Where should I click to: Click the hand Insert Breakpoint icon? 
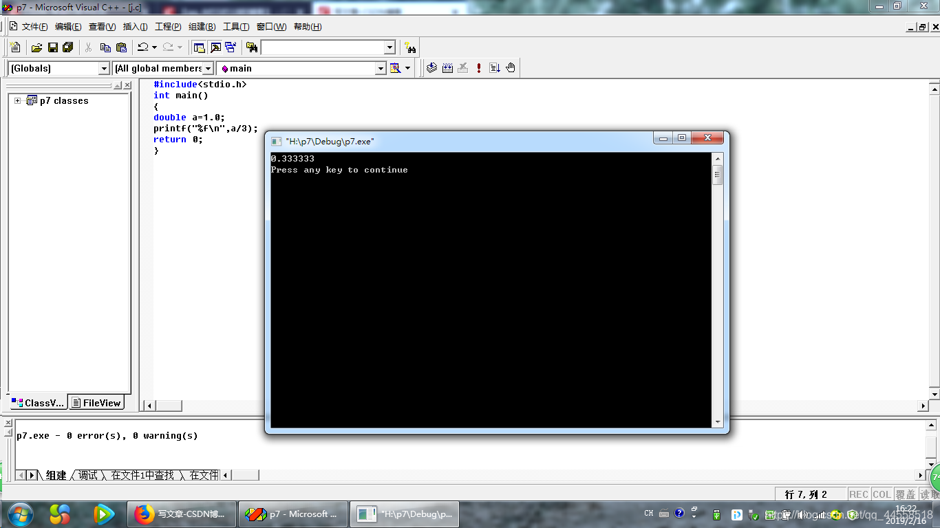click(x=511, y=68)
